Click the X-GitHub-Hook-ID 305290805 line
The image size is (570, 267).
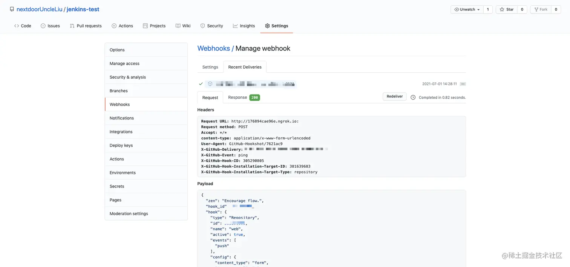pyautogui.click(x=233, y=161)
